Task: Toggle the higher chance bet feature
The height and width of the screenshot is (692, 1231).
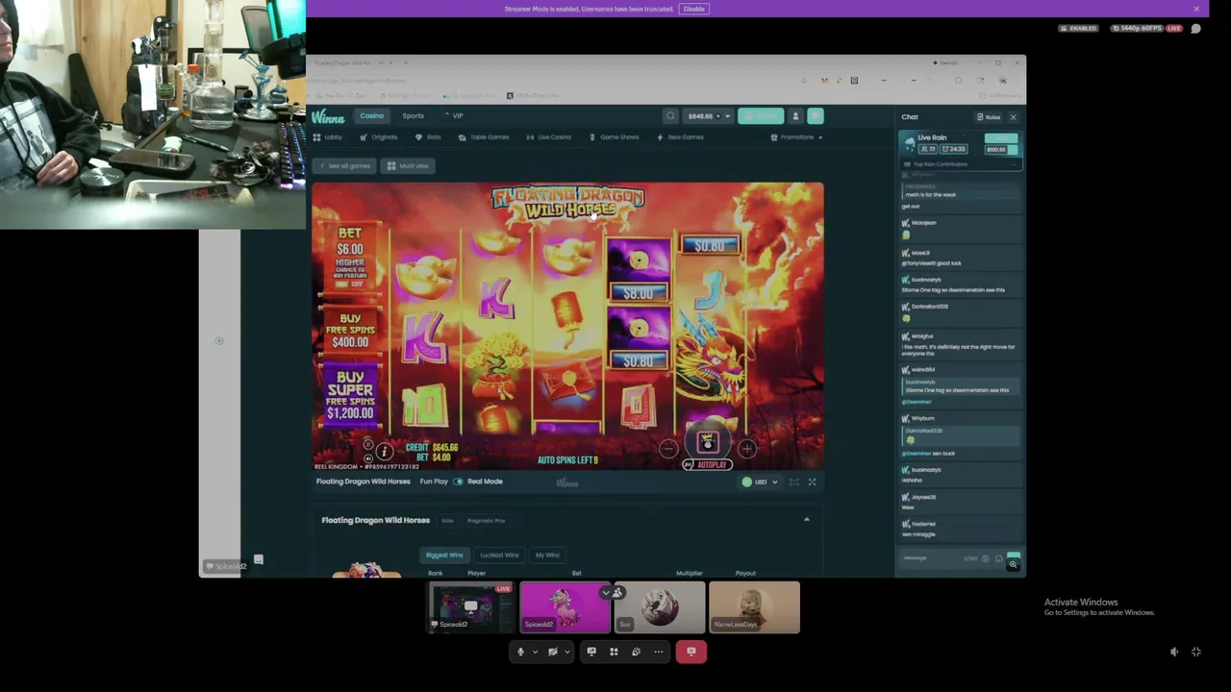Action: [x=350, y=284]
